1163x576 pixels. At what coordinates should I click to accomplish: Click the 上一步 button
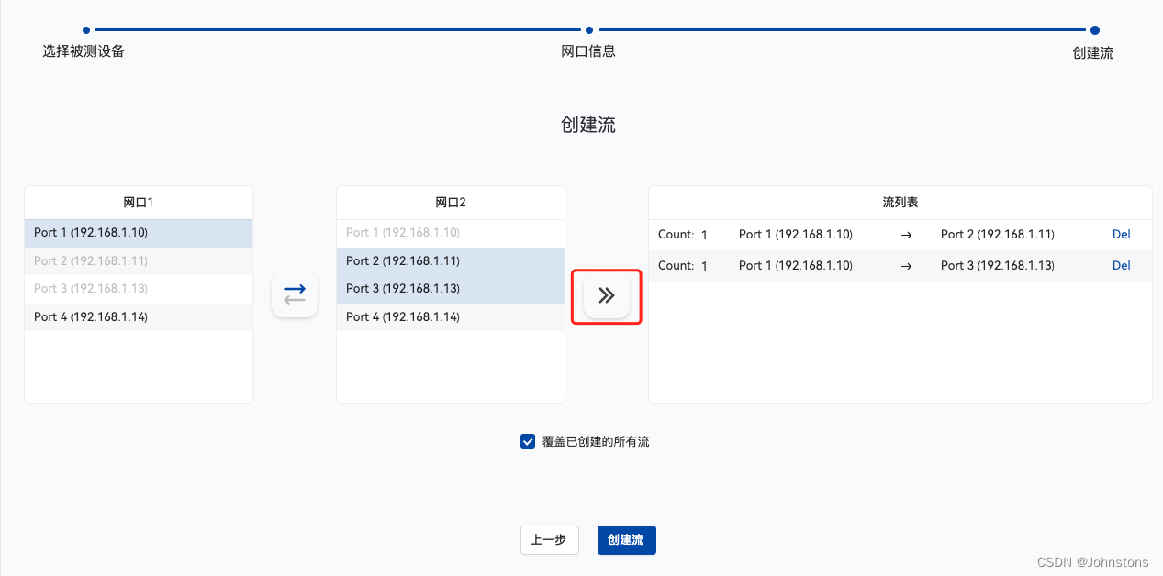coord(549,540)
